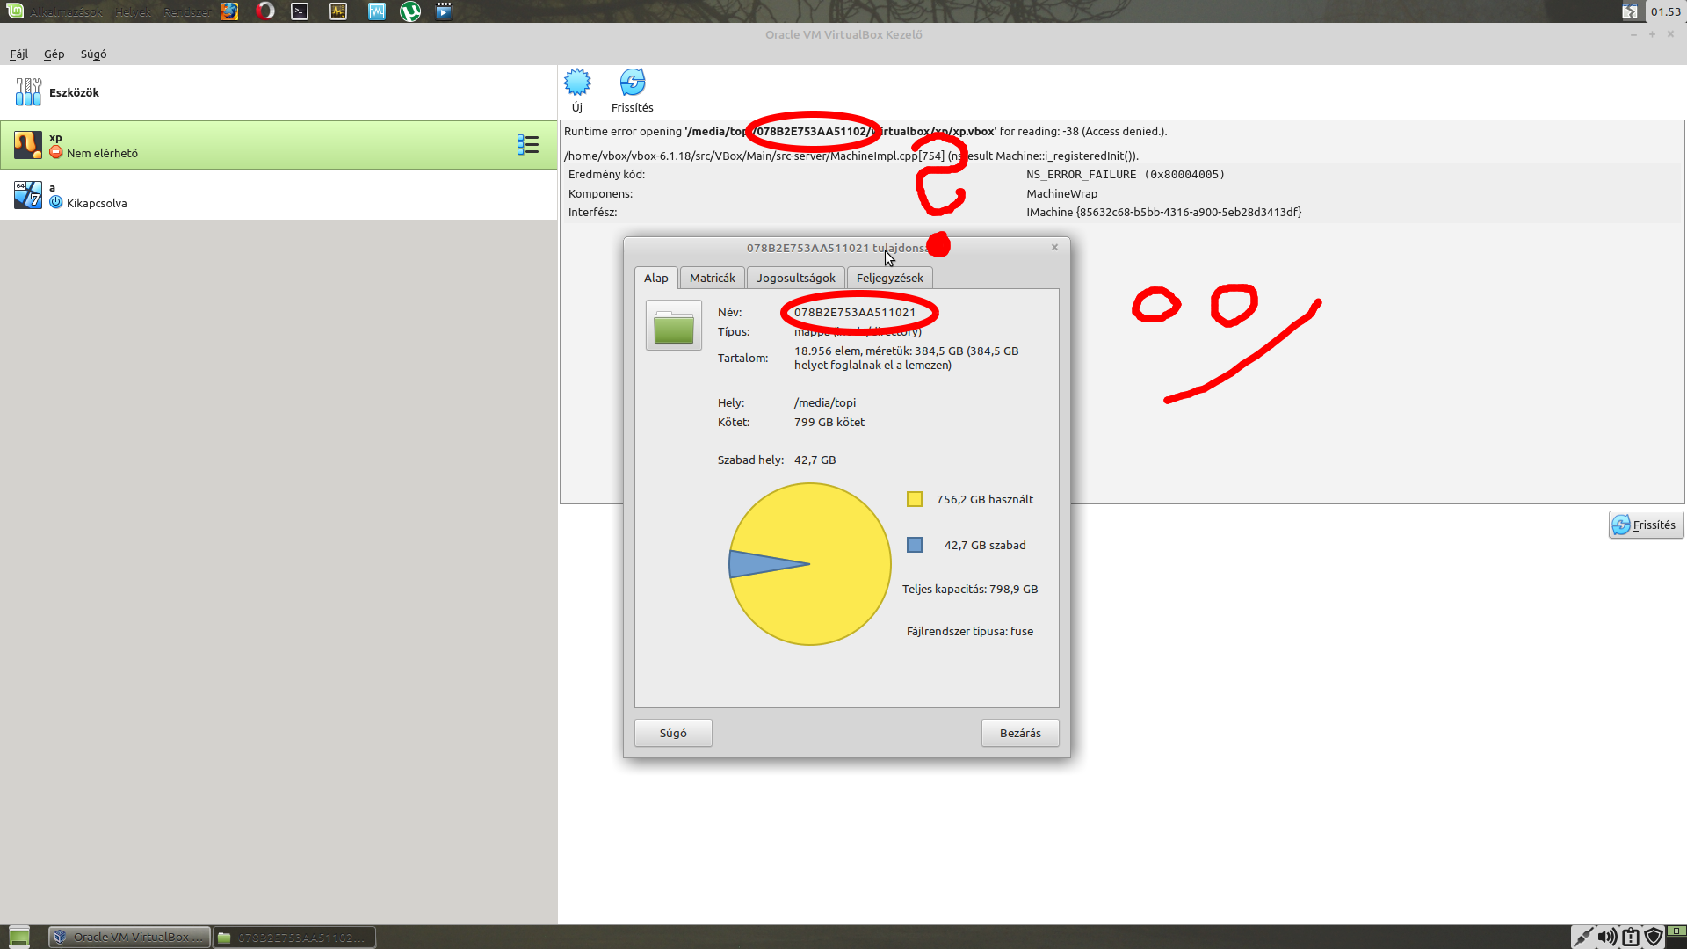
Task: Click the IMachine interface GUID text
Action: (1163, 212)
